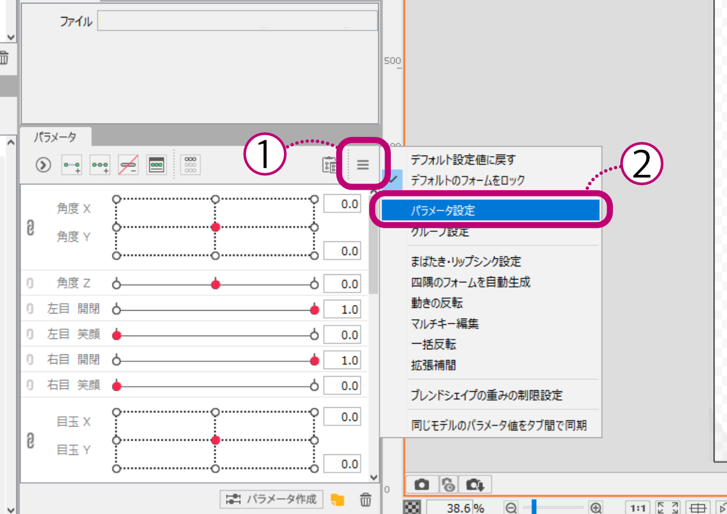Image resolution: width=727 pixels, height=514 pixels.
Task: Toggle the デフォルトのフォームをロック checkmark
Action: pyautogui.click(x=392, y=180)
